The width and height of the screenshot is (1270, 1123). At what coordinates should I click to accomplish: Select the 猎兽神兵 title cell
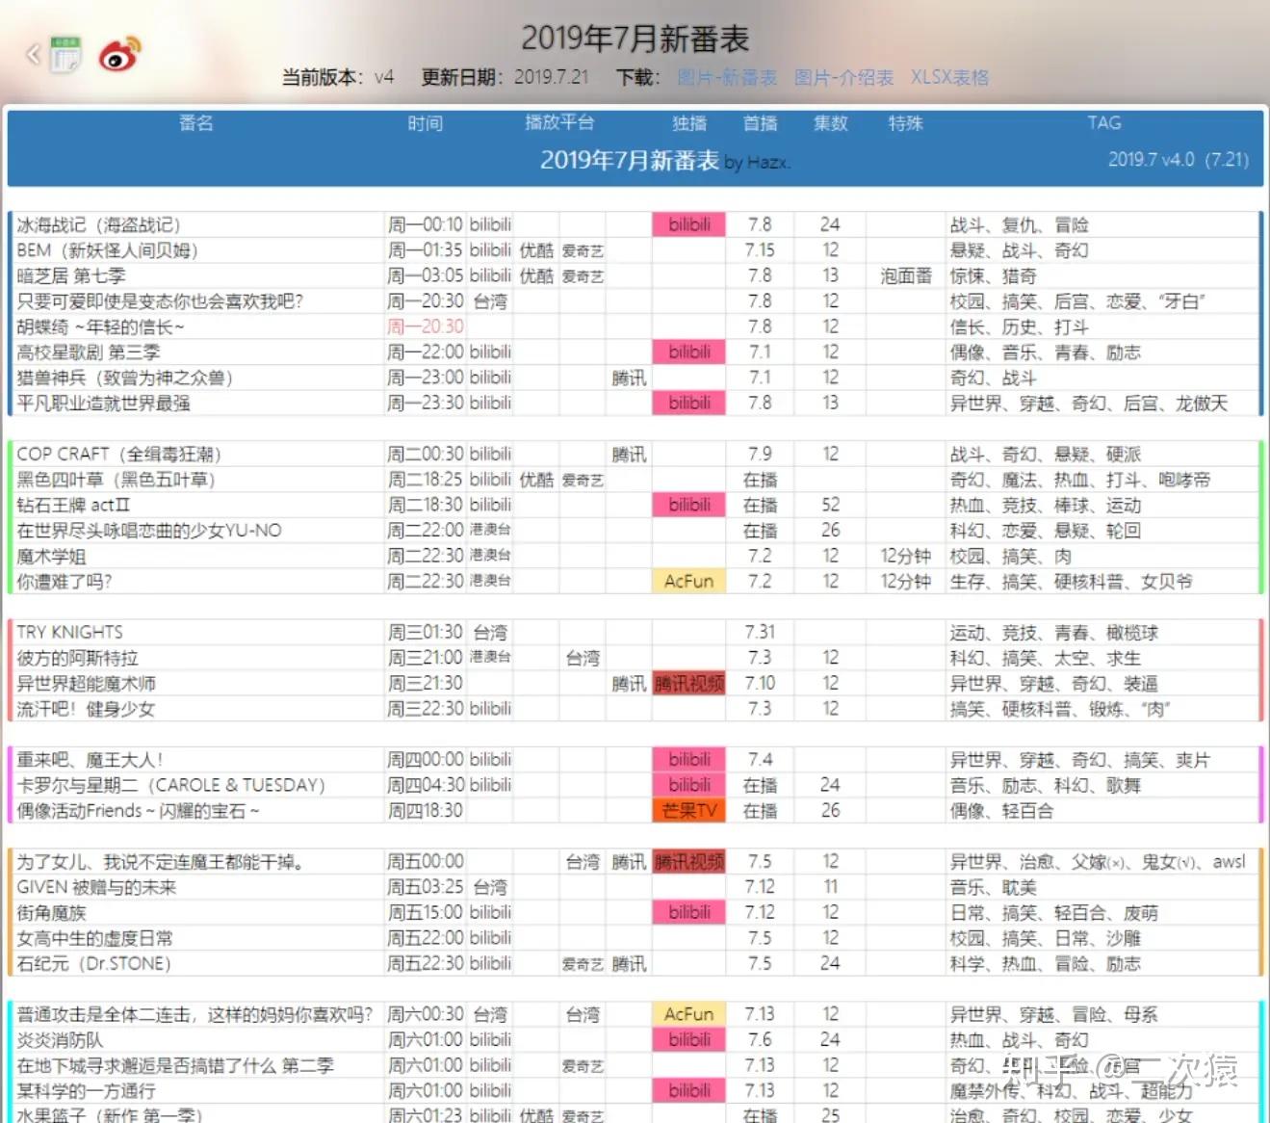click(125, 378)
